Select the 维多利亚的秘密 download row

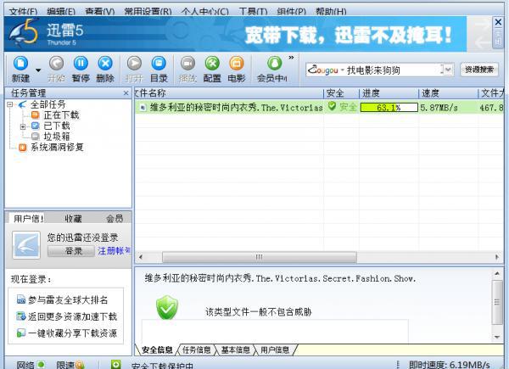(319, 107)
